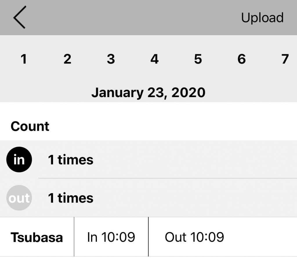
Task: Tap the January 23, 2020 date label
Action: point(148,93)
